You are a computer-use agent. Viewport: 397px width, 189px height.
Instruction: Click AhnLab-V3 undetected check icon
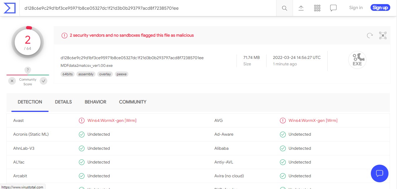click(82, 148)
